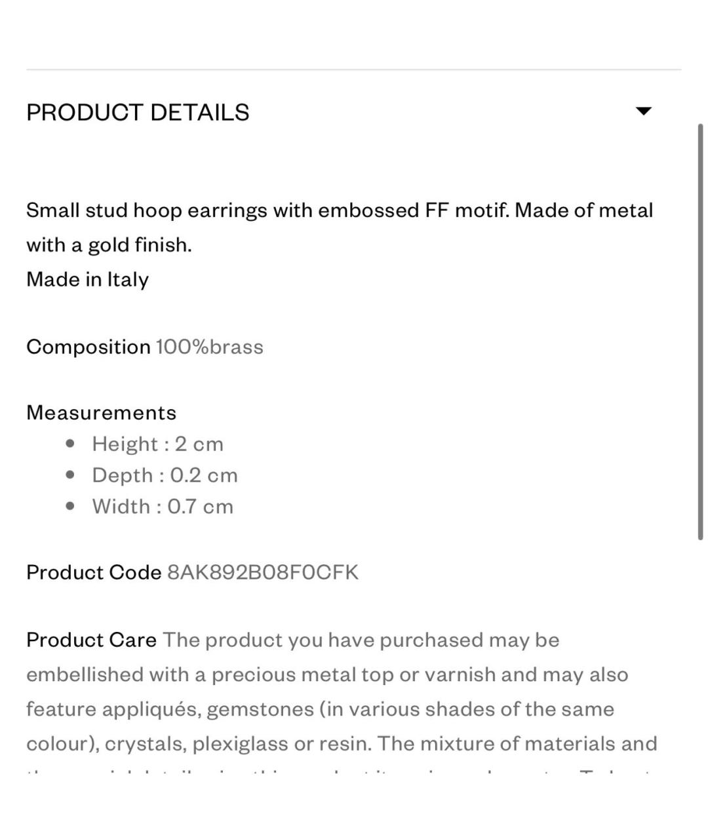The height and width of the screenshot is (839, 708).
Task: Click the Product Care label
Action: (91, 640)
